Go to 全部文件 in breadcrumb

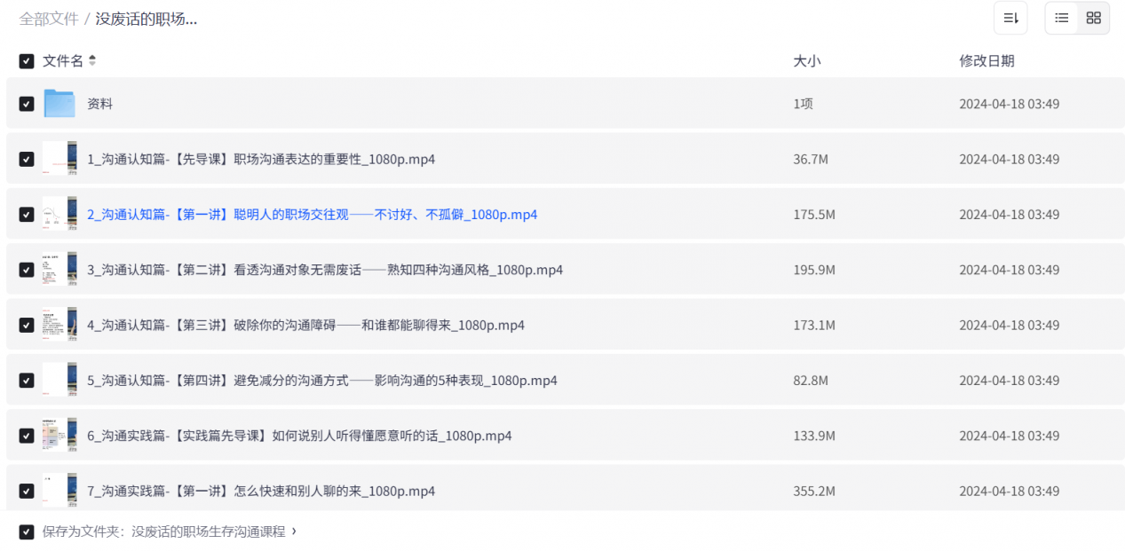pos(49,19)
